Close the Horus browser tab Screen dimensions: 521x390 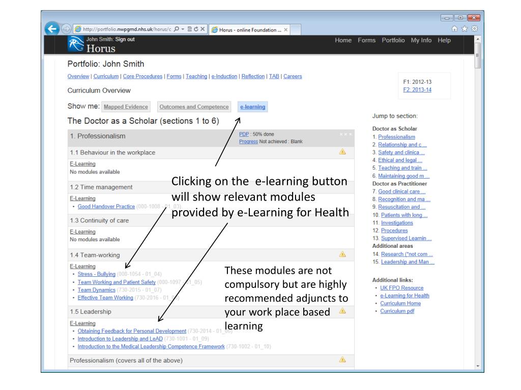pyautogui.click(x=285, y=30)
